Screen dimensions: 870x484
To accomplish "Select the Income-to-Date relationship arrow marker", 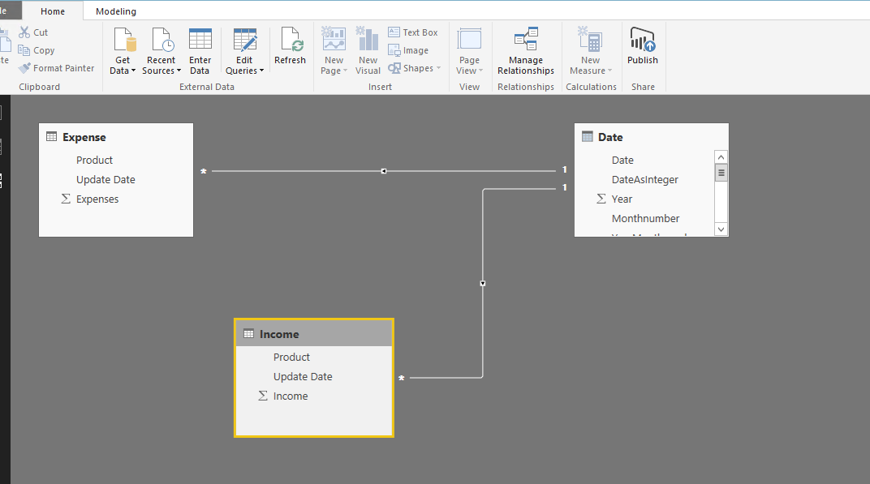I will coord(483,283).
